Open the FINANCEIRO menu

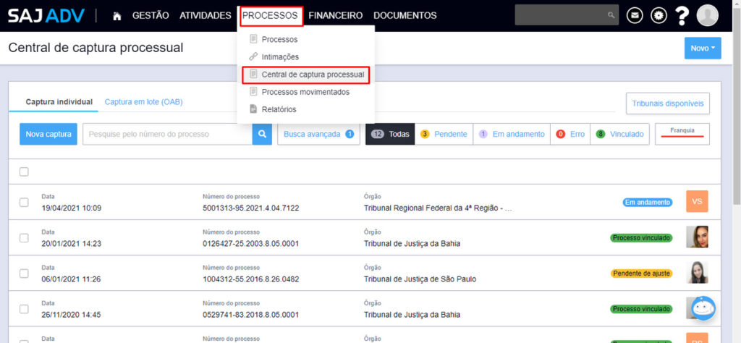pyautogui.click(x=336, y=16)
